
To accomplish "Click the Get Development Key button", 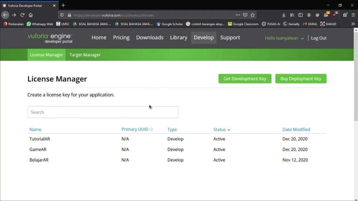I will [245, 79].
